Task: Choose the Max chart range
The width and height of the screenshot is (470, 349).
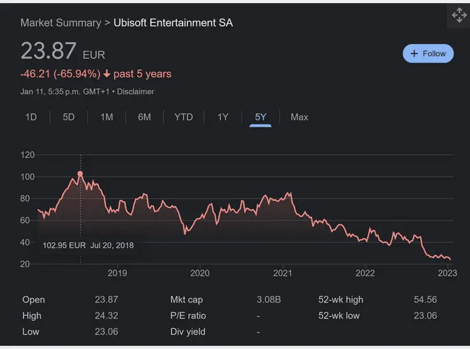Action: [299, 117]
